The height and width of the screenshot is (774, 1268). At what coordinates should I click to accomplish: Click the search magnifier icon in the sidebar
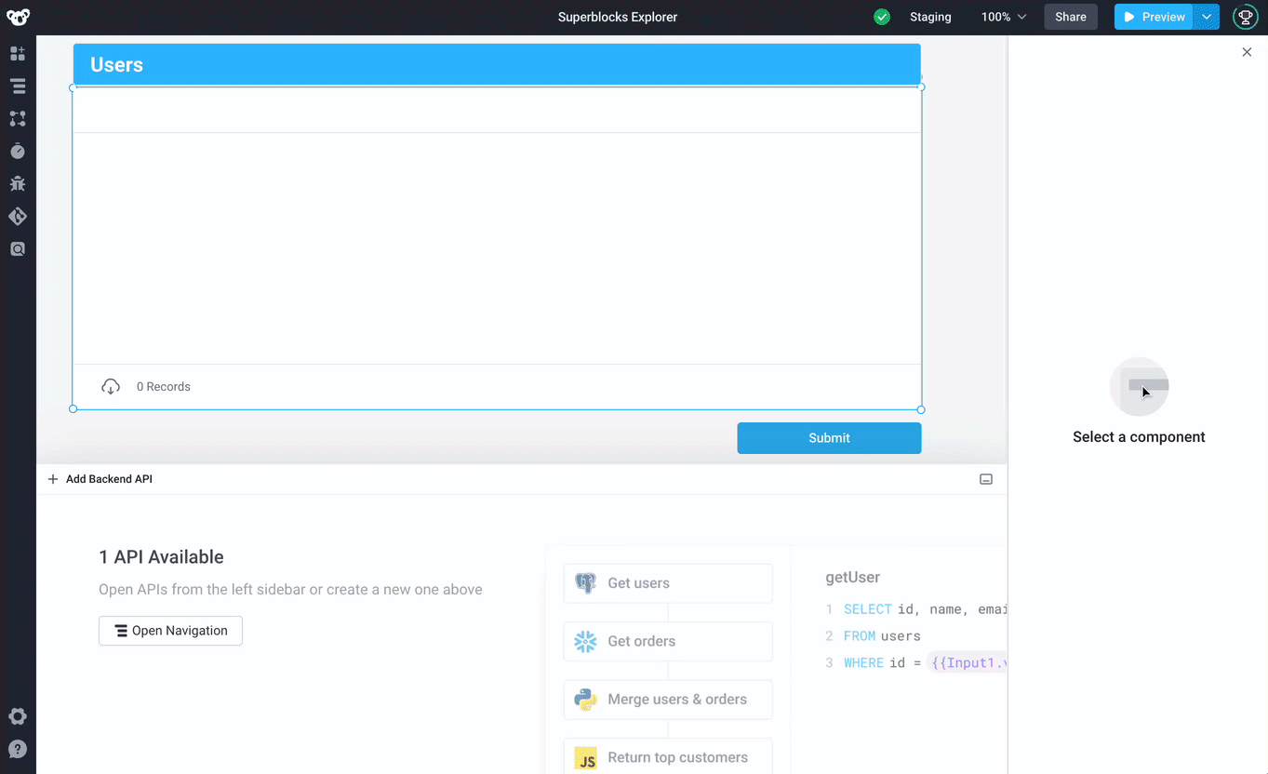pos(17,248)
